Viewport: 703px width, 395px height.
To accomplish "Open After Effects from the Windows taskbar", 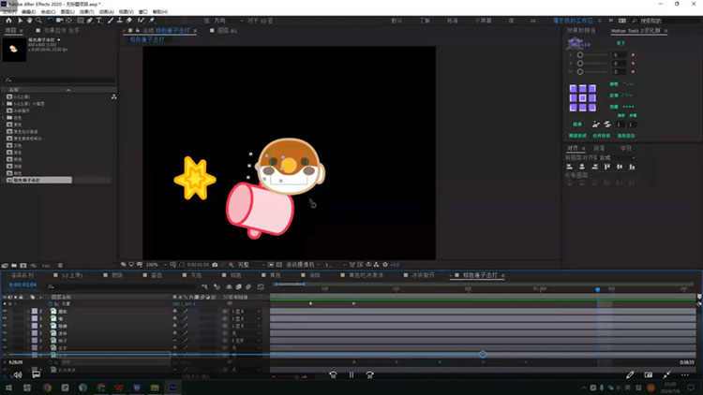I will coord(174,386).
